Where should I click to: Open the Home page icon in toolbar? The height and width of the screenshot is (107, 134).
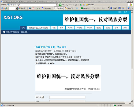(84, 5)
